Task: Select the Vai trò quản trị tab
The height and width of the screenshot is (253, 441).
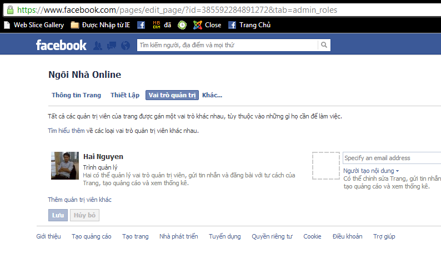Action: [172, 95]
